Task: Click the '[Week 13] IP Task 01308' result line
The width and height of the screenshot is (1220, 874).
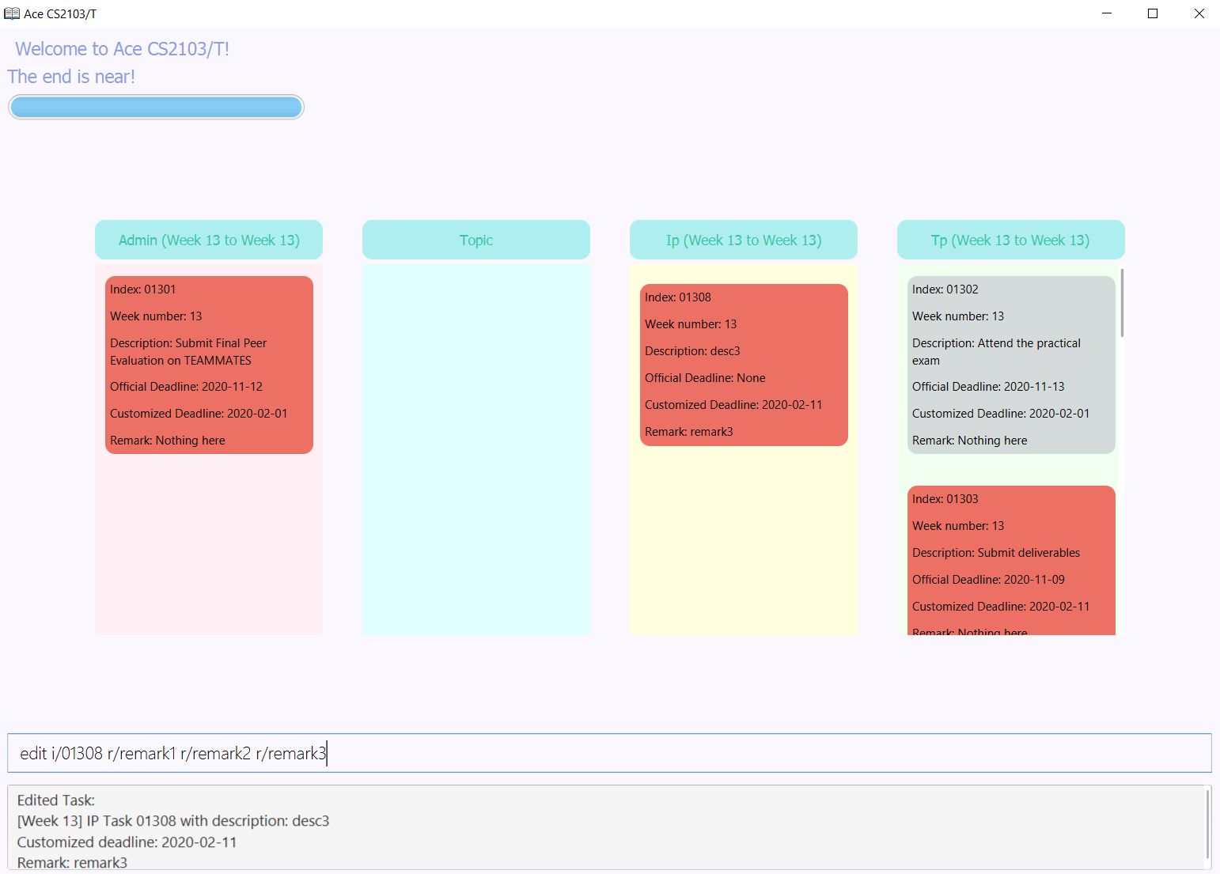Action: pyautogui.click(x=173, y=821)
